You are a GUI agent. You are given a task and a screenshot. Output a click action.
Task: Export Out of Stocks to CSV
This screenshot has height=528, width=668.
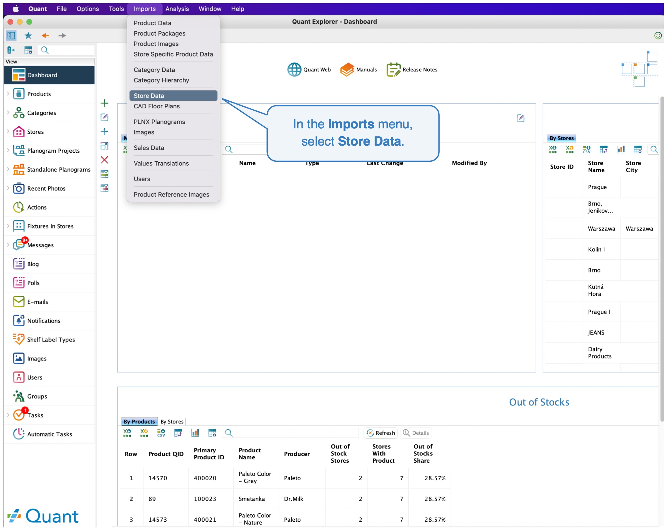161,433
